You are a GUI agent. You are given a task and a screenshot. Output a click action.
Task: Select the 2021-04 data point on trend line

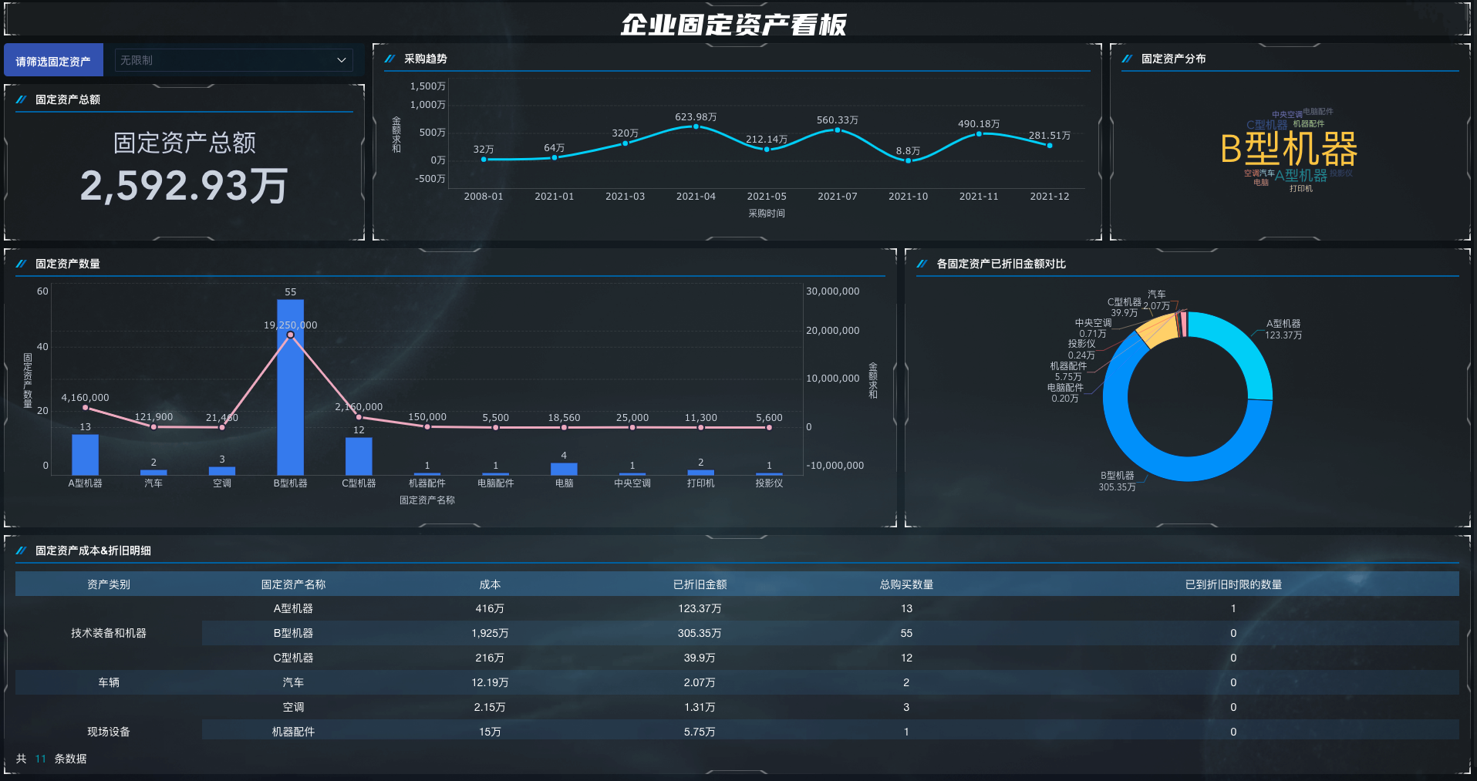(696, 126)
